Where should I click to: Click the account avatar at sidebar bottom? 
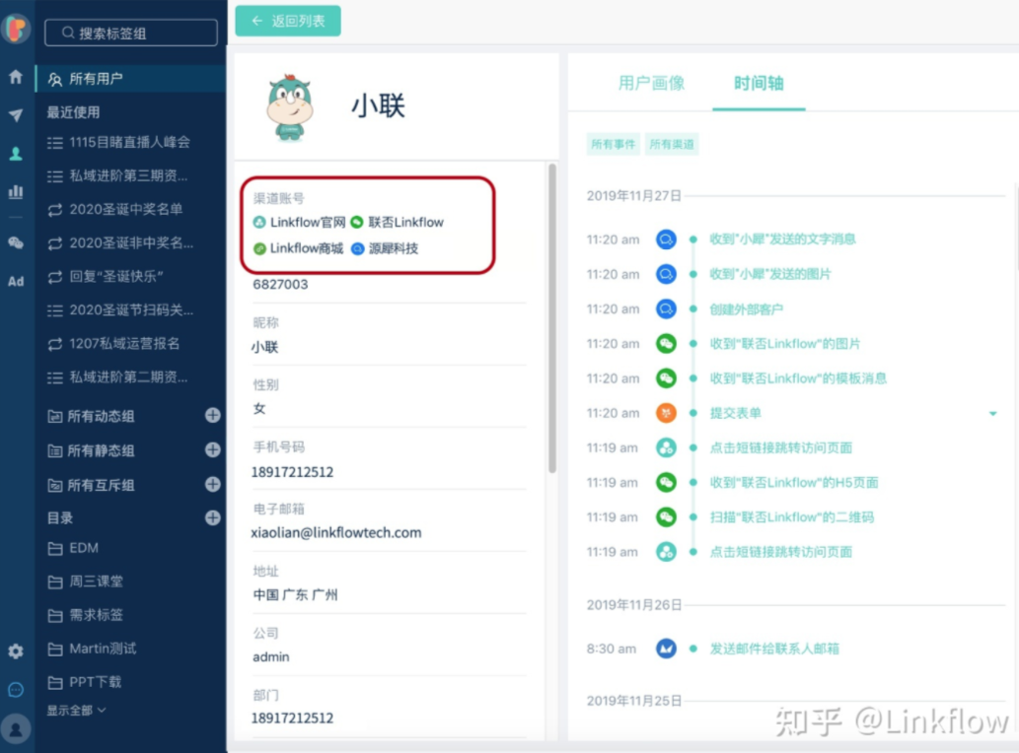coord(16,729)
